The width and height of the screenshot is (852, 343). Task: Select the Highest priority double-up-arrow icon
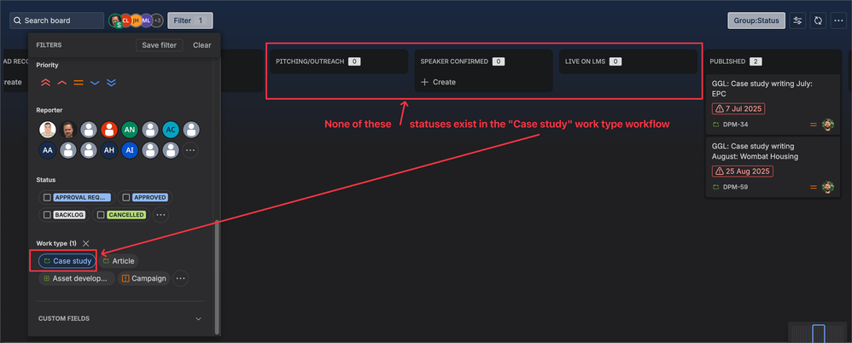coord(45,83)
